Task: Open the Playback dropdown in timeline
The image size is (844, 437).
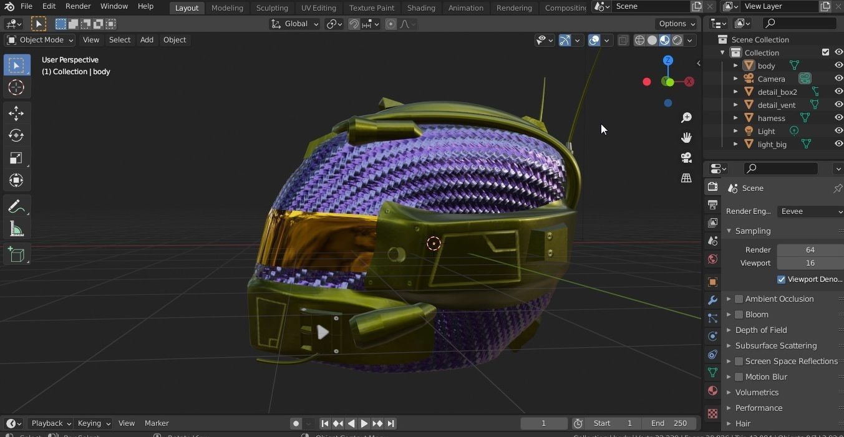Action: tap(51, 423)
